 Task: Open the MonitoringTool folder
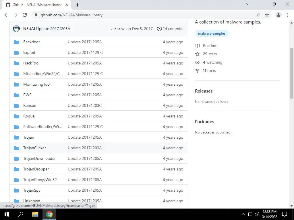tap(37, 85)
